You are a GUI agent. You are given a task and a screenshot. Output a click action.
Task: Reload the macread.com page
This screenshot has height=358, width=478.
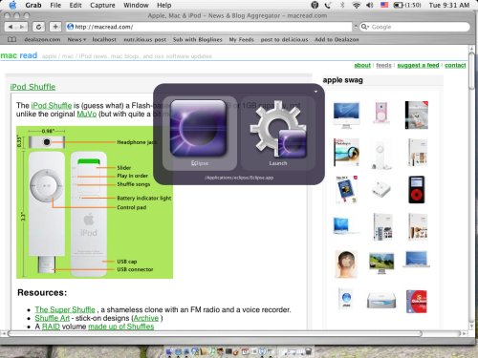(38, 27)
